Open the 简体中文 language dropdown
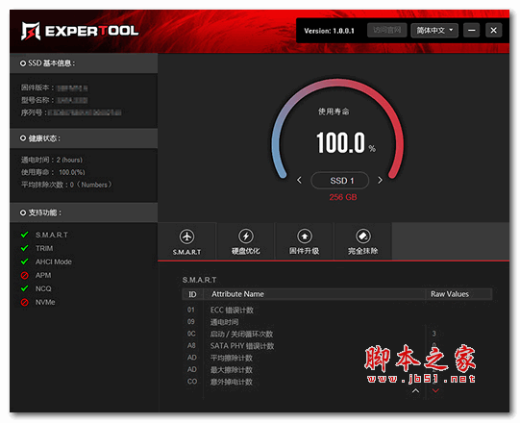 tap(434, 31)
